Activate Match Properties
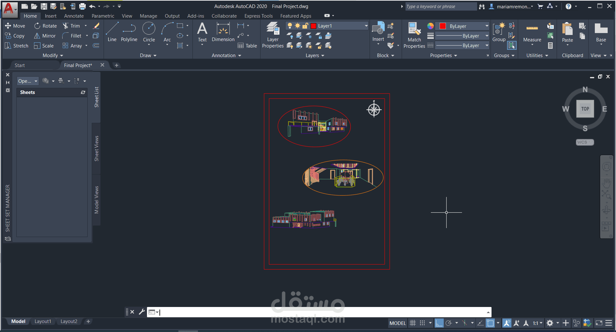Viewport: 616px width, 332px height. pyautogui.click(x=414, y=35)
